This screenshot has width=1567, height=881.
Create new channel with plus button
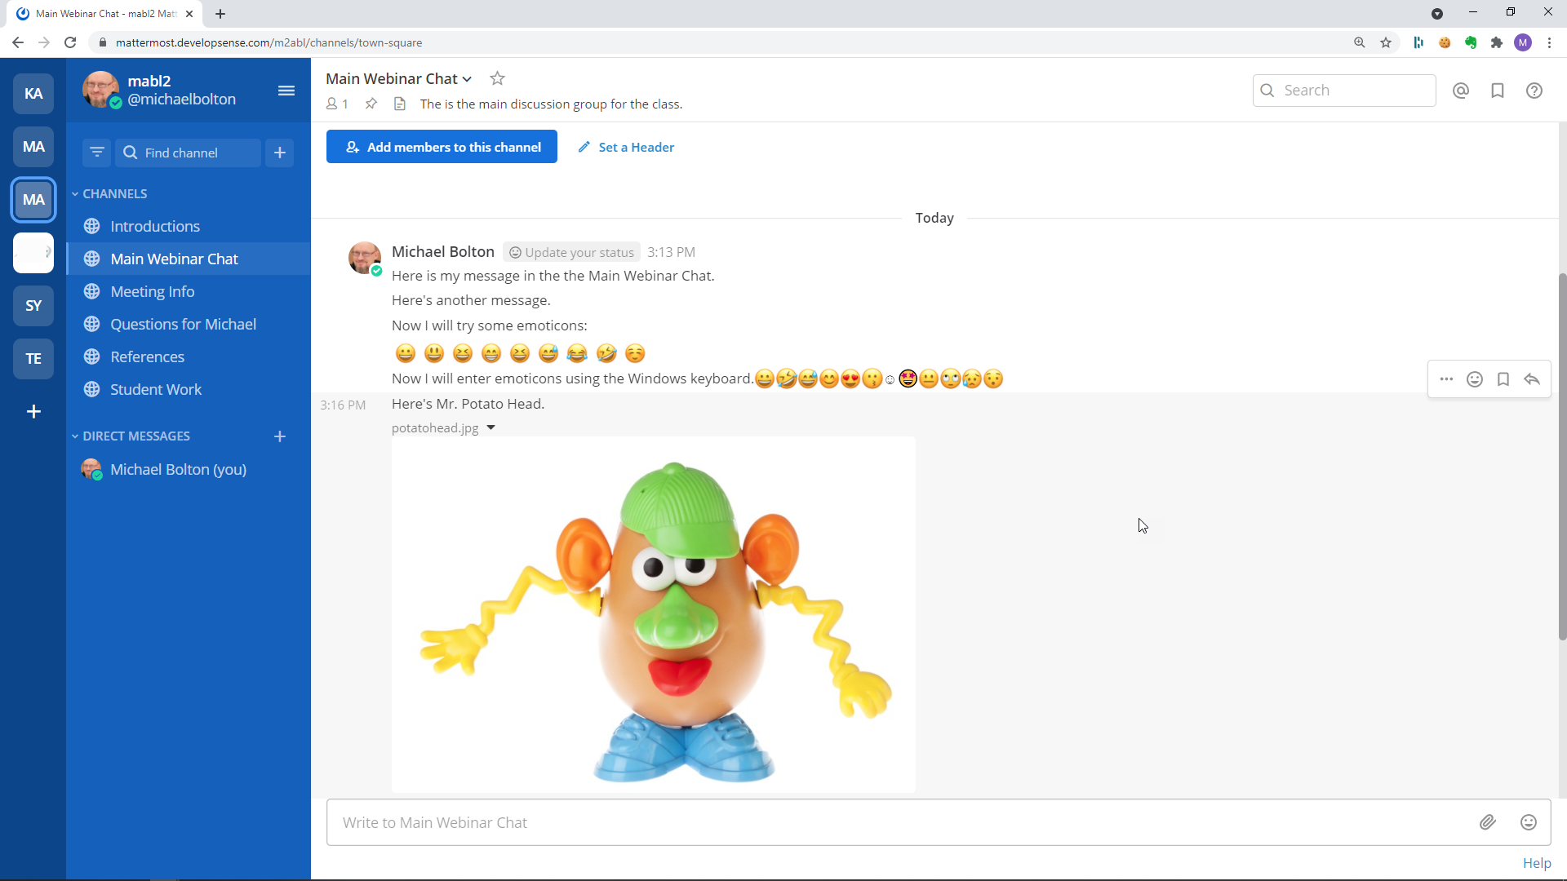click(280, 153)
